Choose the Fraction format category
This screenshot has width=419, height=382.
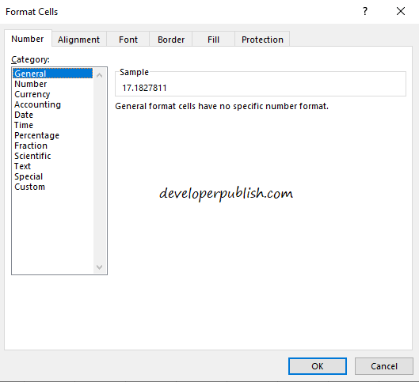coord(31,146)
